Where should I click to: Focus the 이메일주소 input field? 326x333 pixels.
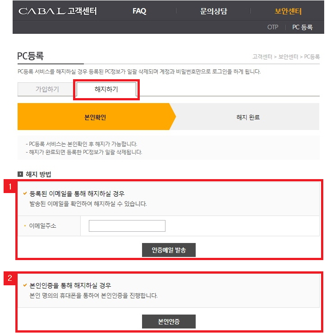click(x=127, y=226)
